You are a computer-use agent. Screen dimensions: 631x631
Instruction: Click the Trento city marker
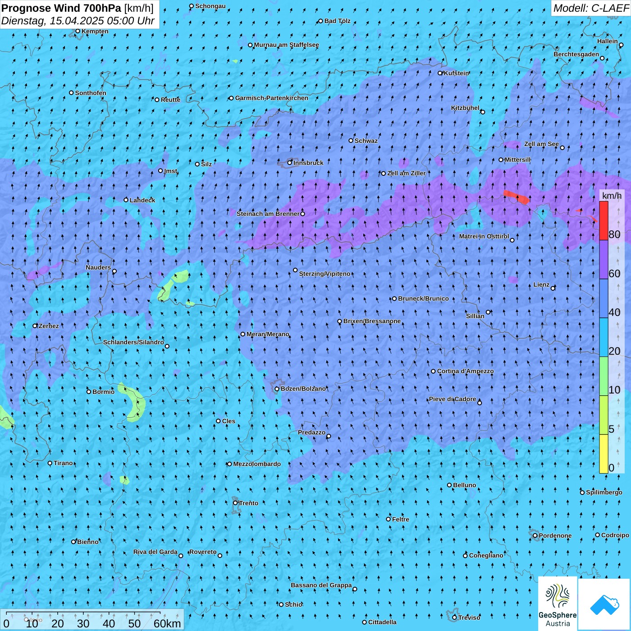[x=235, y=503]
